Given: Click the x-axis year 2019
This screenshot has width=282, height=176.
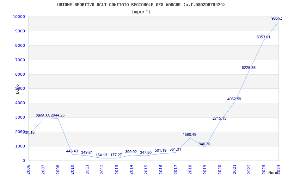Looking at the screenshot, I should [x=205, y=170].
